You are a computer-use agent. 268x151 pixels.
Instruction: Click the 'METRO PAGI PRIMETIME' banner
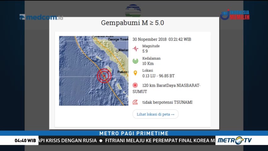click(x=134, y=133)
